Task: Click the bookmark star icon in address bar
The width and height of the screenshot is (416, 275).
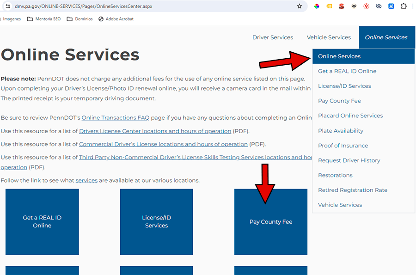Action: 299,6
